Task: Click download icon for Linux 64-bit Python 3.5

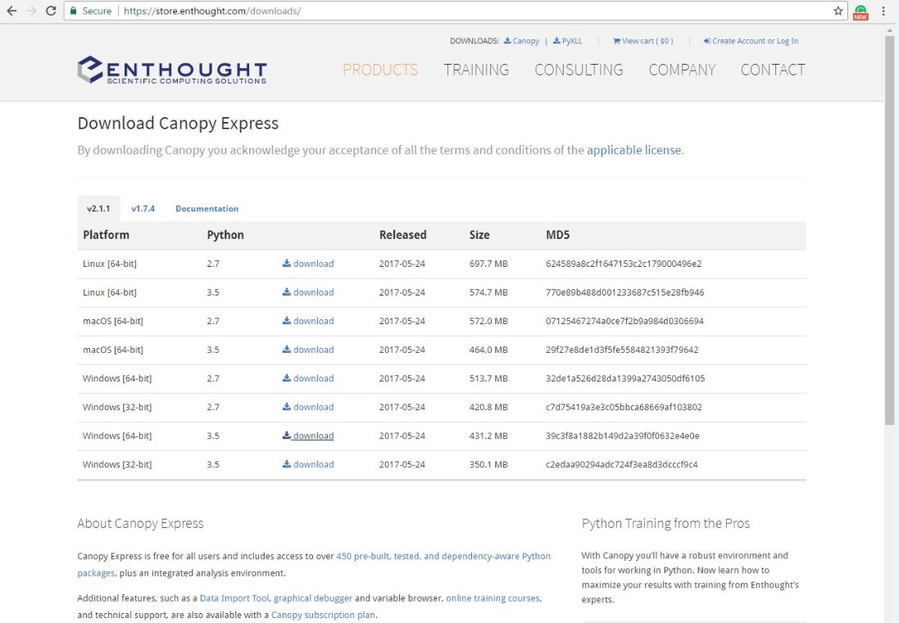Action: click(287, 292)
